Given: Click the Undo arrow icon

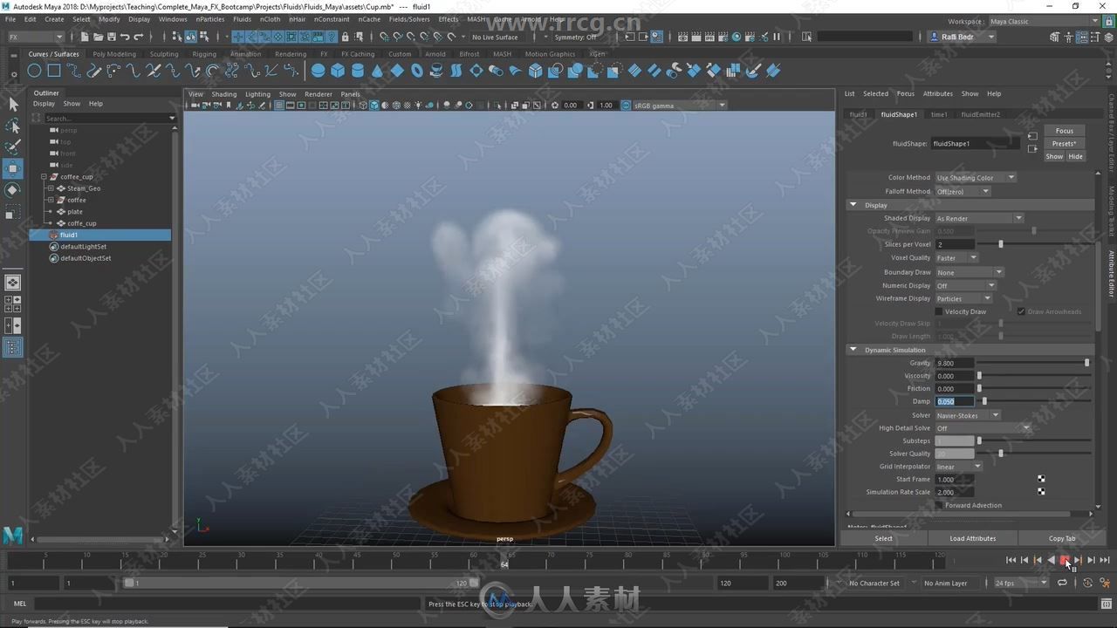Looking at the screenshot, I should (125, 37).
